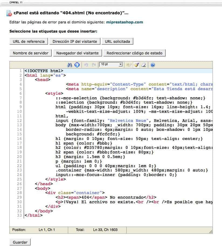Screen dimensions: 222x249
Task: Insert the URL de referencia tag
Action: coord(29,41)
